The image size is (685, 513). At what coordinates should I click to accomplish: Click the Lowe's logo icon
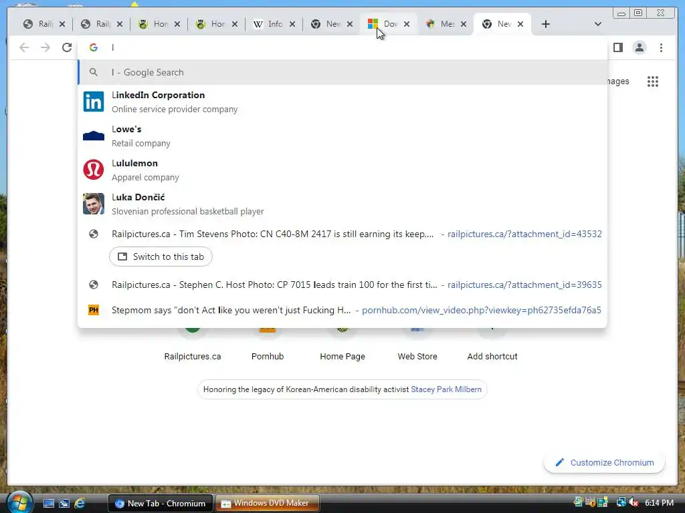[94, 136]
